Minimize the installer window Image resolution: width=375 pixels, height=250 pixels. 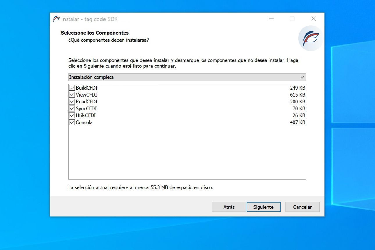[271, 19]
